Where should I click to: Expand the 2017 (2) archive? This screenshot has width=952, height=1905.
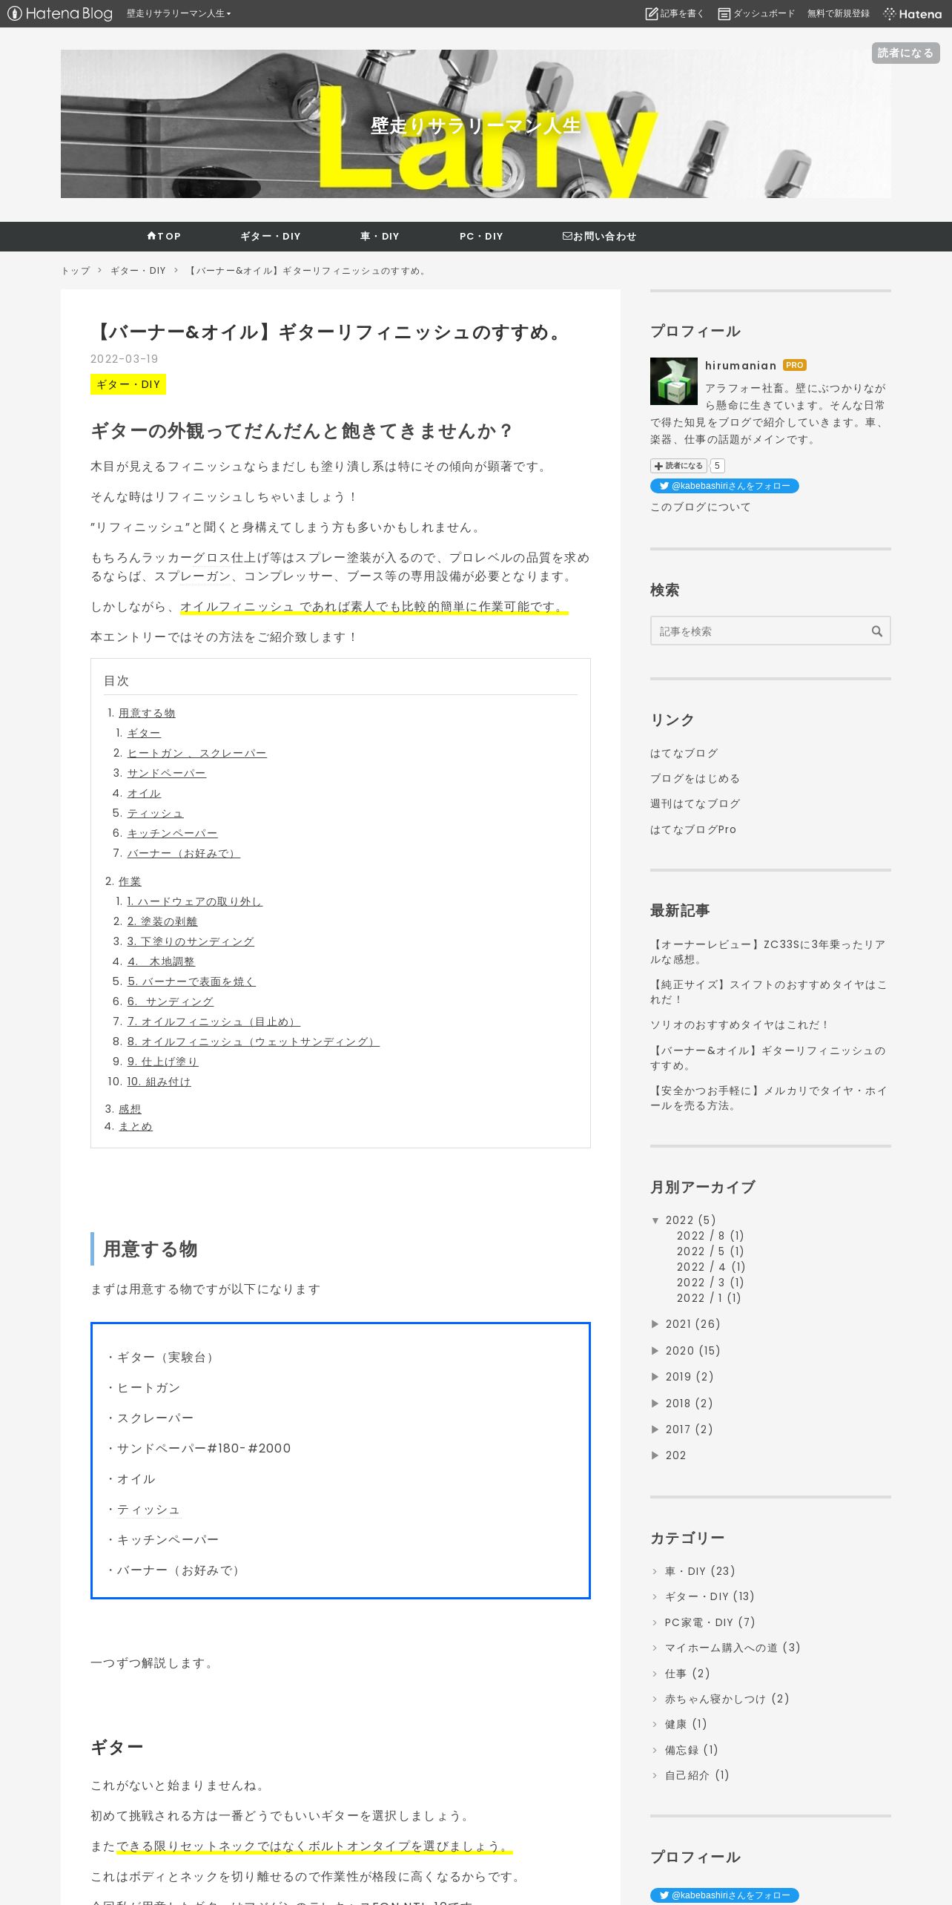655,1429
